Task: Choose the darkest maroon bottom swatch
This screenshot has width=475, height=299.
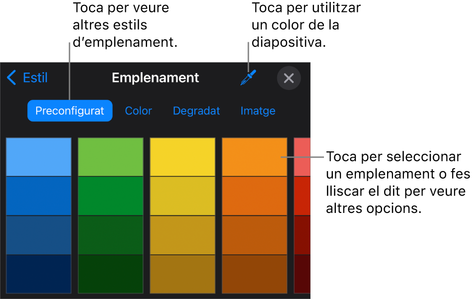Action: tap(302, 274)
